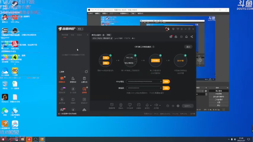Screen dimensions: 253x142
Task: Click the streaming status button at bottom right
Action: click(188, 106)
